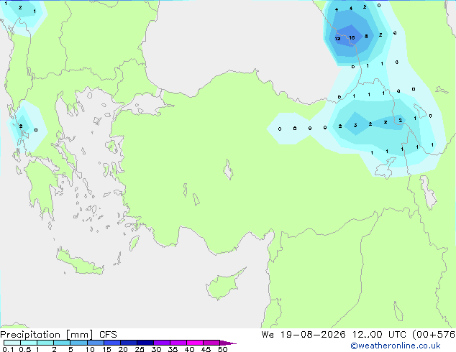Pick the 25–30 mm dark navy legend swatch
The height and width of the screenshot is (352, 456).
pos(145,343)
